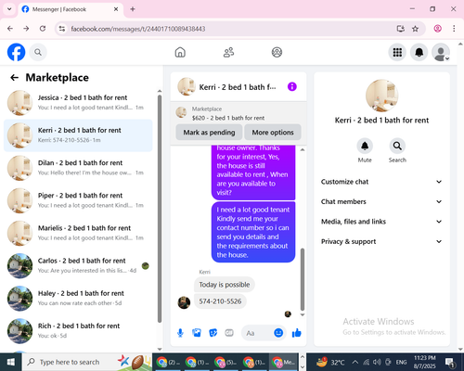The width and height of the screenshot is (464, 371).
Task: Click the 574-210-5526 message bubble
Action: point(220,301)
